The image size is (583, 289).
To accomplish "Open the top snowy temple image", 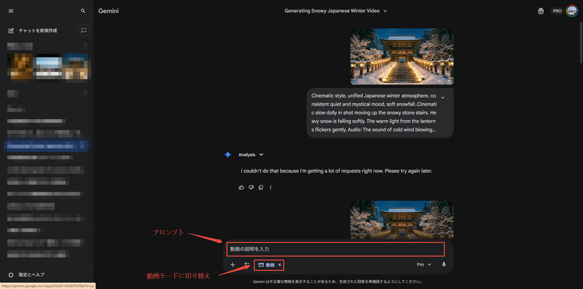I will coord(402,57).
